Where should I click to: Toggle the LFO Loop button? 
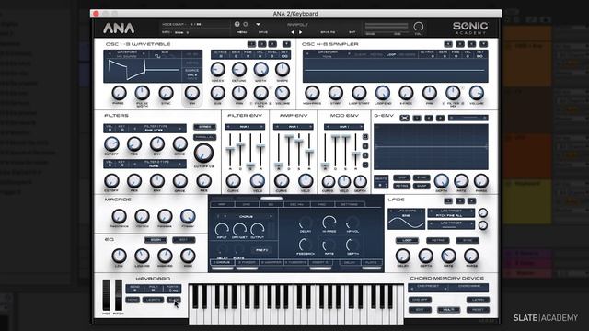pyautogui.click(x=407, y=240)
